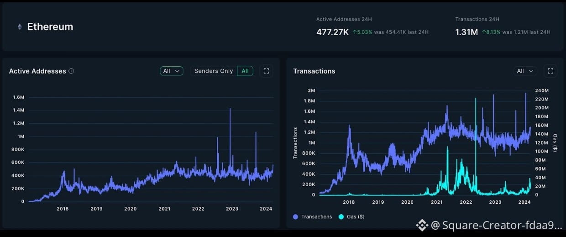Select the 'Senders Only' filter option
Image resolution: width=566 pixels, height=237 pixels.
(214, 71)
